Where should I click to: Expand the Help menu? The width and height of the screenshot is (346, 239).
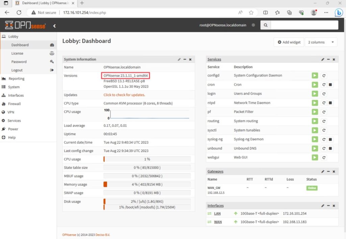28,137
